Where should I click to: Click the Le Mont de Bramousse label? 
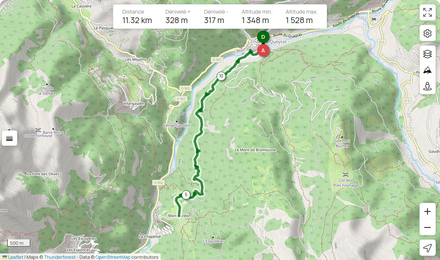[x=255, y=150]
